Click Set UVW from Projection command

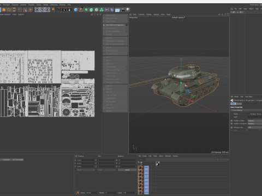(115, 25)
